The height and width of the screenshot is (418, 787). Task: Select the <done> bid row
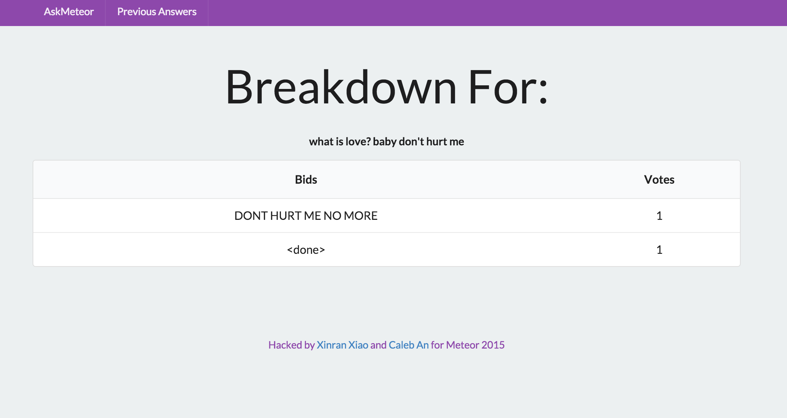coord(306,250)
